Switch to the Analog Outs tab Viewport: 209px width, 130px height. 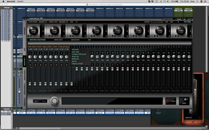pyautogui.click(x=75, y=40)
